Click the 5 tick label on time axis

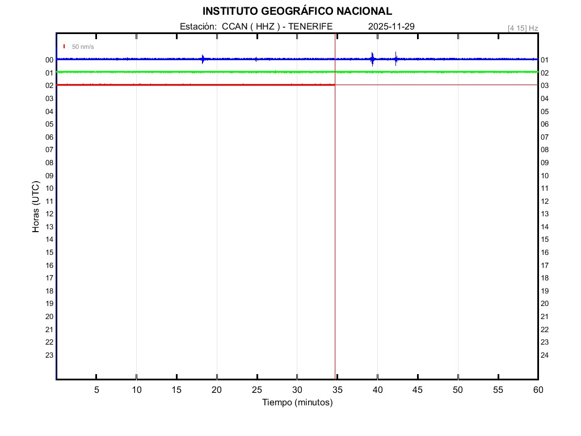tap(96, 390)
